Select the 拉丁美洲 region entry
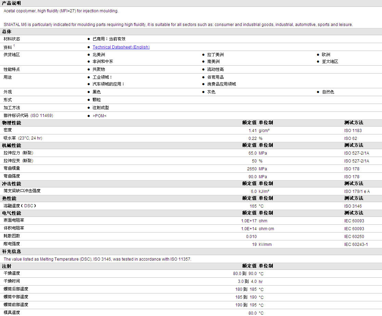Viewport: 382px width, 316px height. coord(215,54)
